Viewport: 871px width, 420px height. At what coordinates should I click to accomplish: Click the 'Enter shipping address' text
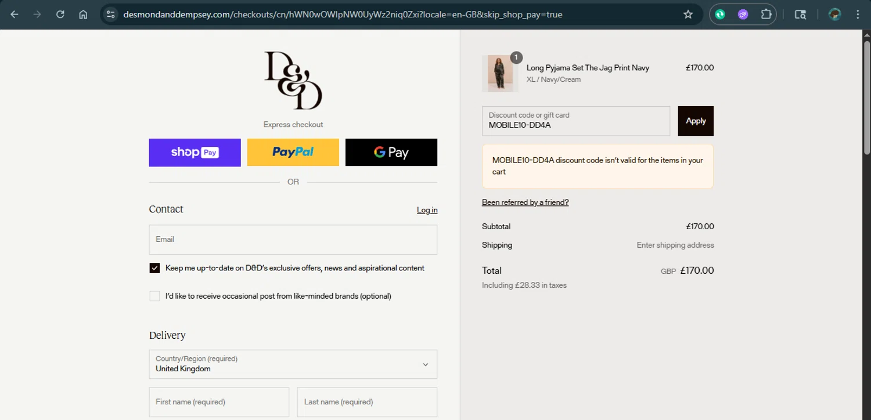point(675,245)
